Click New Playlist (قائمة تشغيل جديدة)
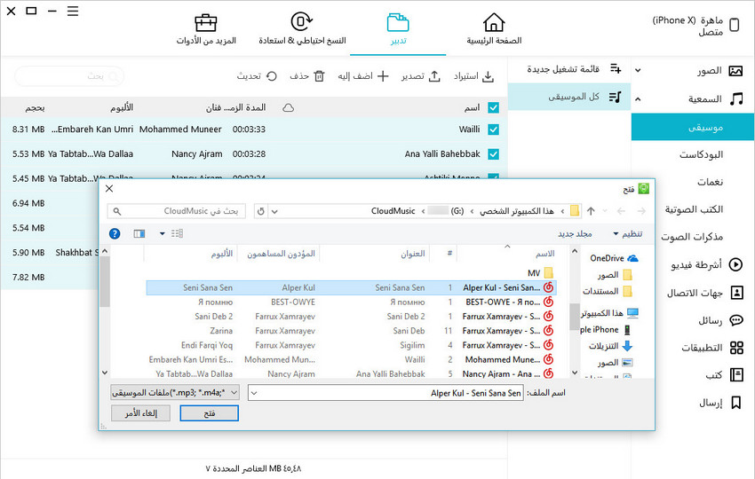This screenshot has width=755, height=479. tap(569, 69)
